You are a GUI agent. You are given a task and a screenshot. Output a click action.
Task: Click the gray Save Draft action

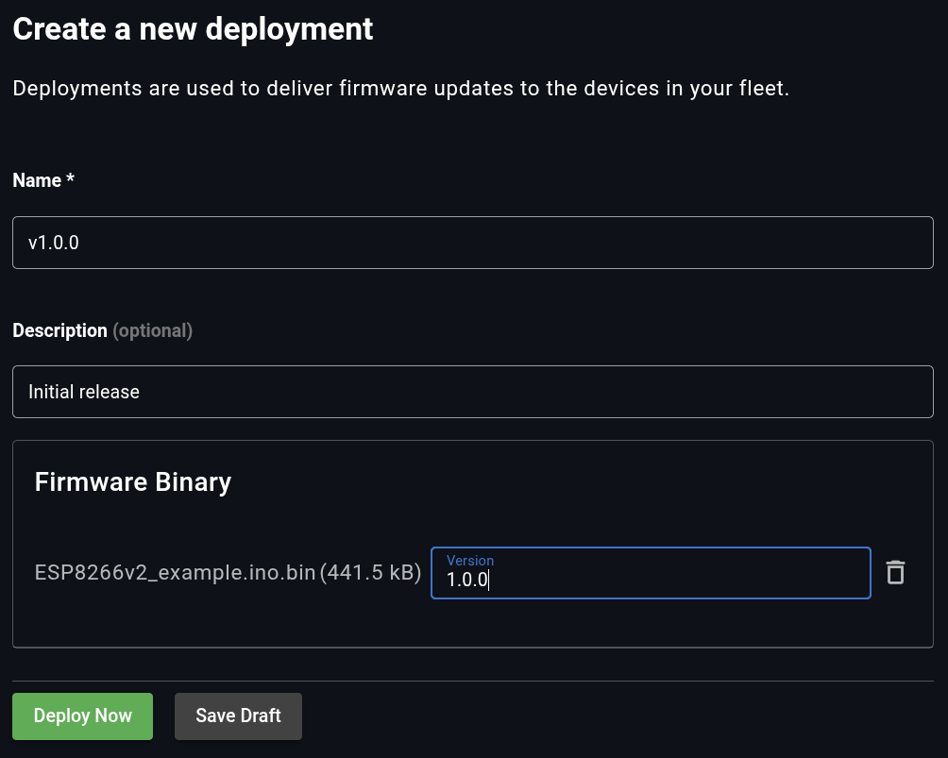pos(238,716)
